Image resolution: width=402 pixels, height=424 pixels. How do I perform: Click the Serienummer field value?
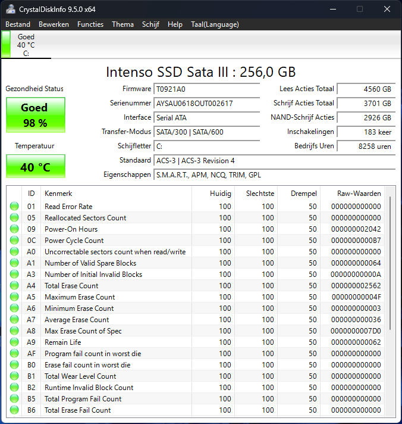pyautogui.click(x=206, y=103)
